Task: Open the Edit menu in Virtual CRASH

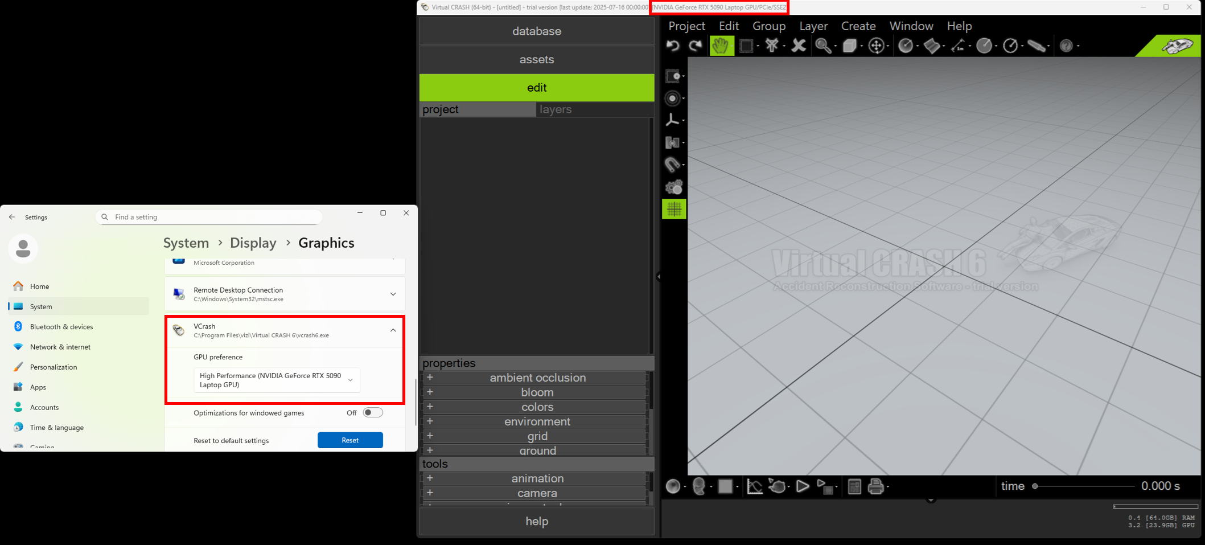Action: (729, 26)
